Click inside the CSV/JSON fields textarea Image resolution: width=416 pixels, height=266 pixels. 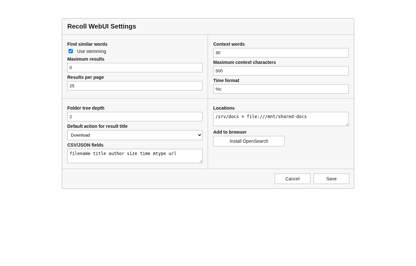pos(135,156)
